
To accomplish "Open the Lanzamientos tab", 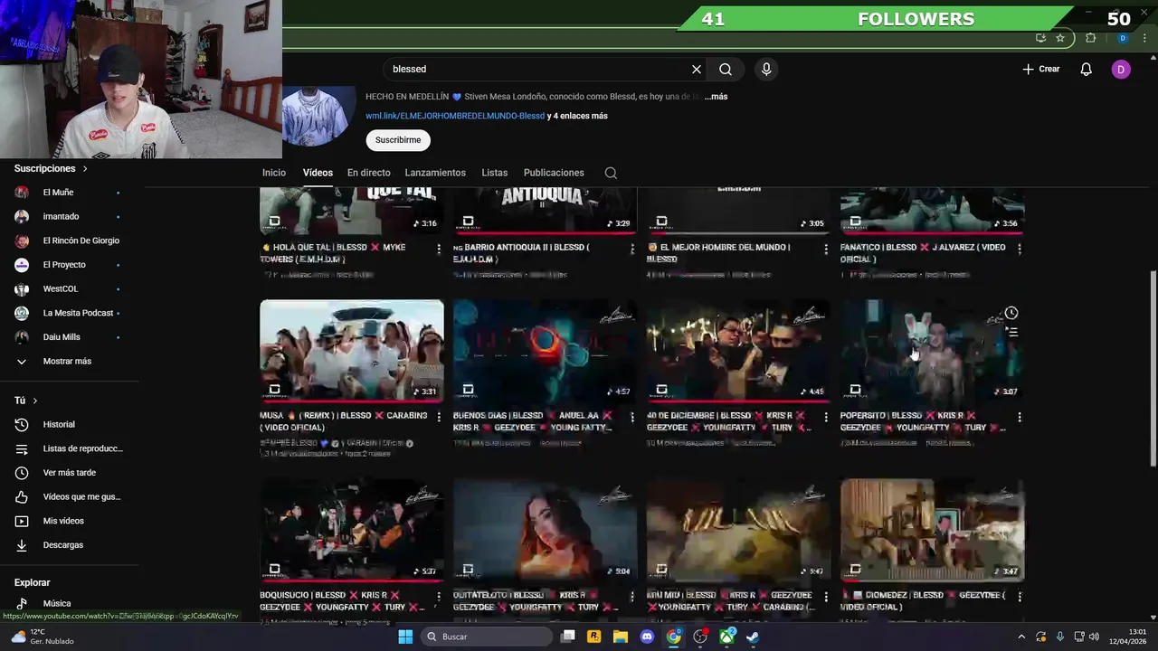I will click(435, 173).
